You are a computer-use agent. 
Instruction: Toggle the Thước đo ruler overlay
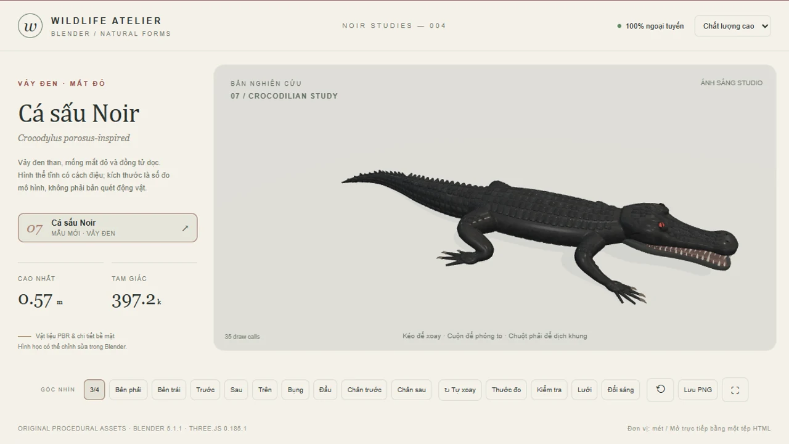(x=506, y=390)
